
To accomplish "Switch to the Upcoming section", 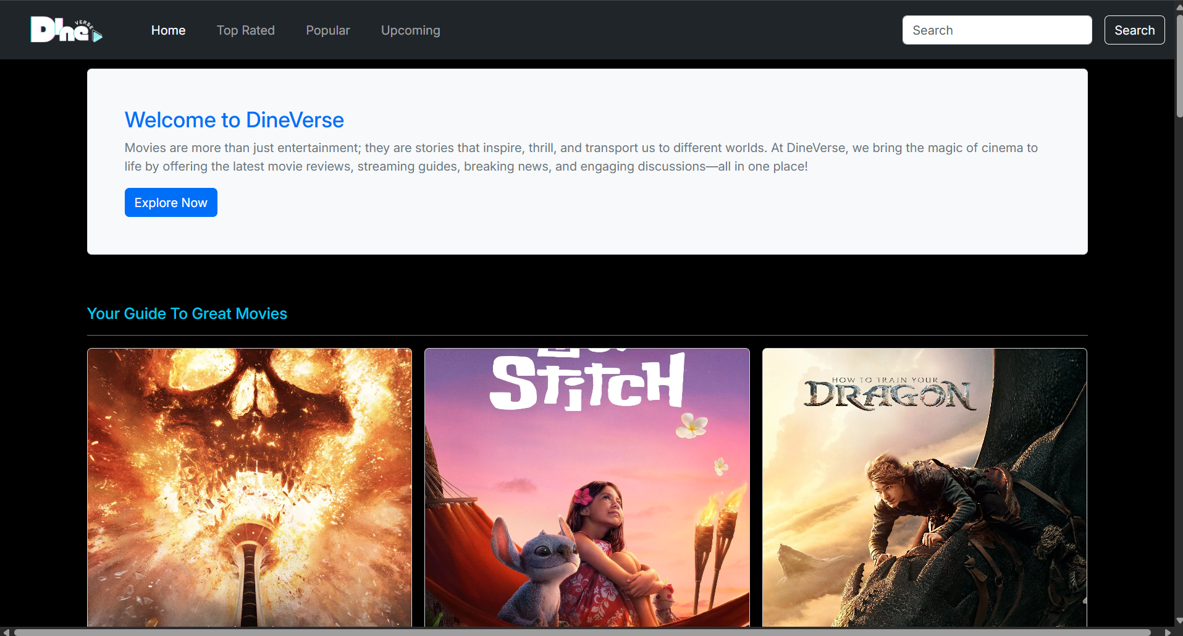I will pos(411,30).
